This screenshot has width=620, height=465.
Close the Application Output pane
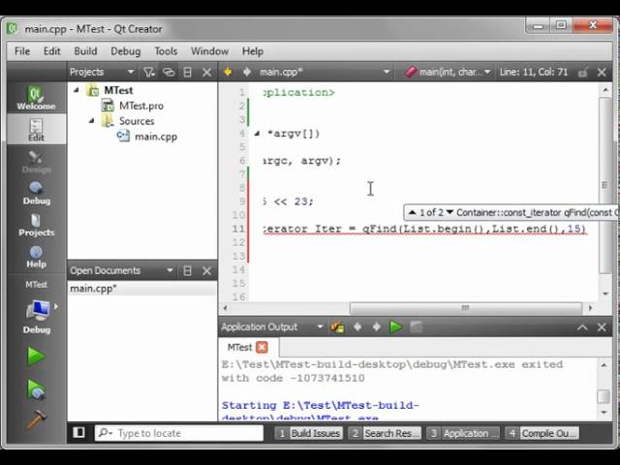(x=602, y=327)
